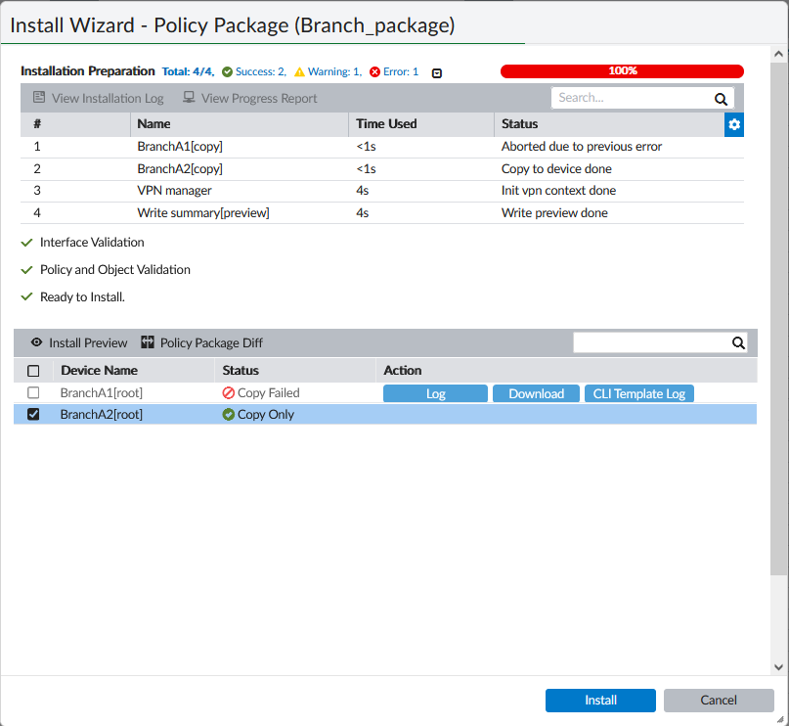This screenshot has width=789, height=726.
Task: Cancel the Install Wizard
Action: [719, 701]
